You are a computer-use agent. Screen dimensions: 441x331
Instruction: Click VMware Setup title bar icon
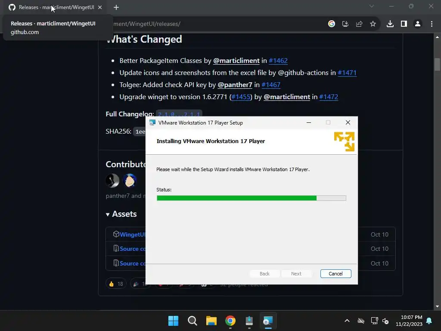[x=152, y=123]
